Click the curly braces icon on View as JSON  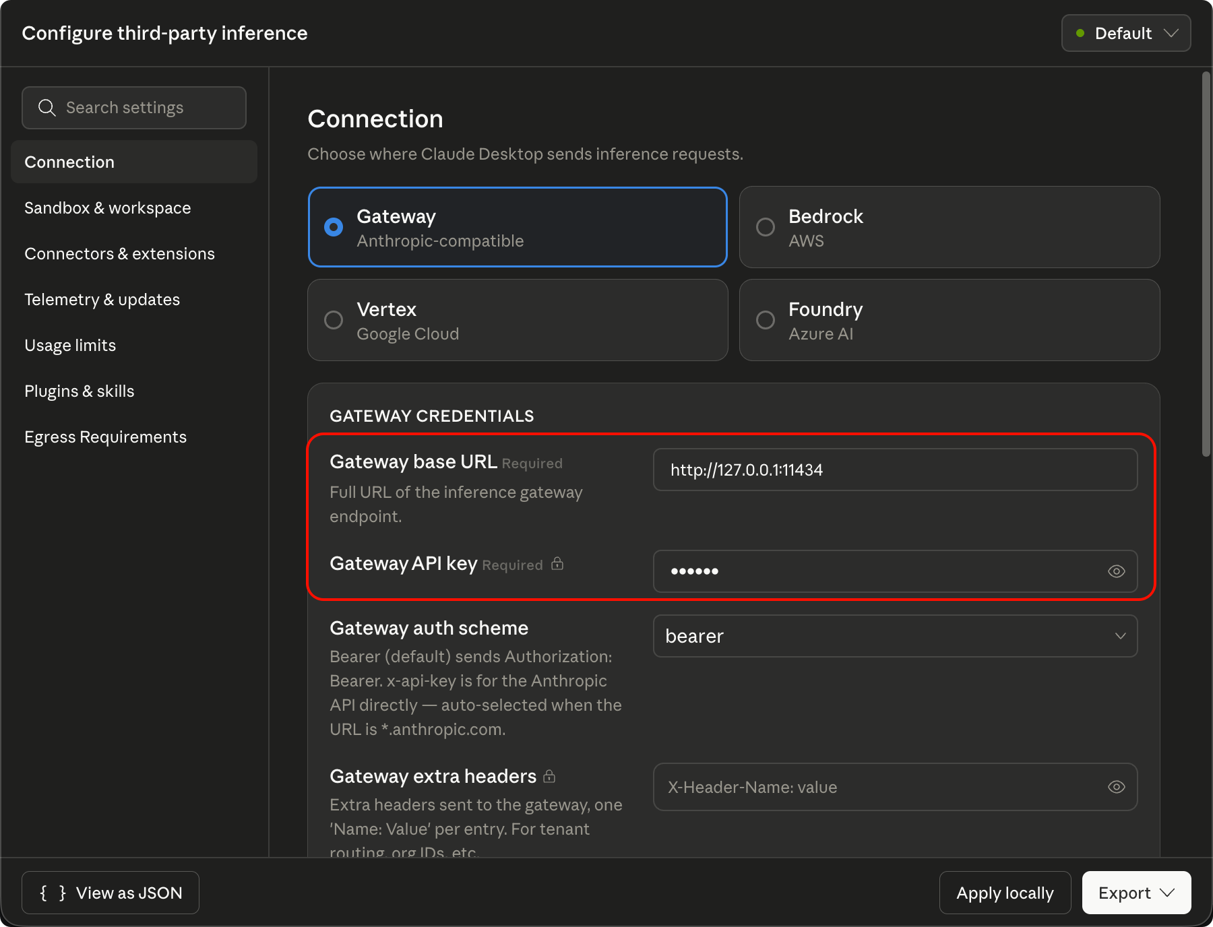click(53, 893)
